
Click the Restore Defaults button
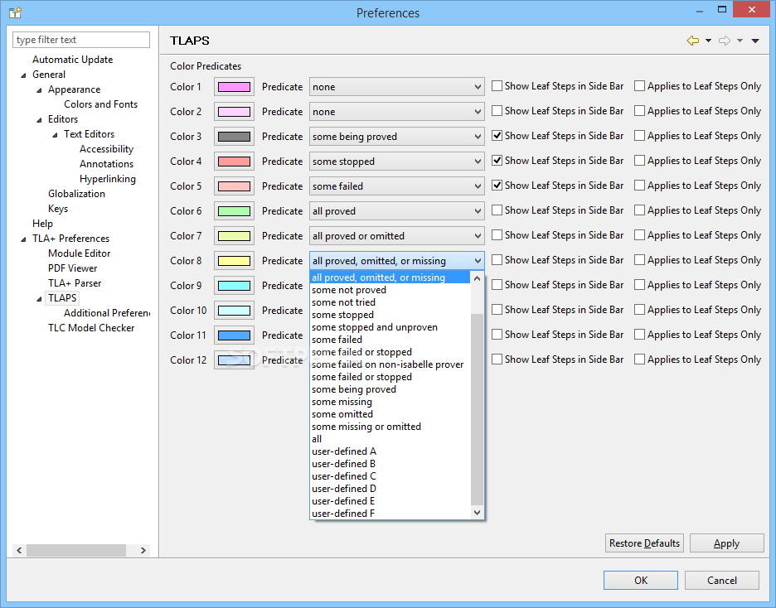pyautogui.click(x=644, y=543)
